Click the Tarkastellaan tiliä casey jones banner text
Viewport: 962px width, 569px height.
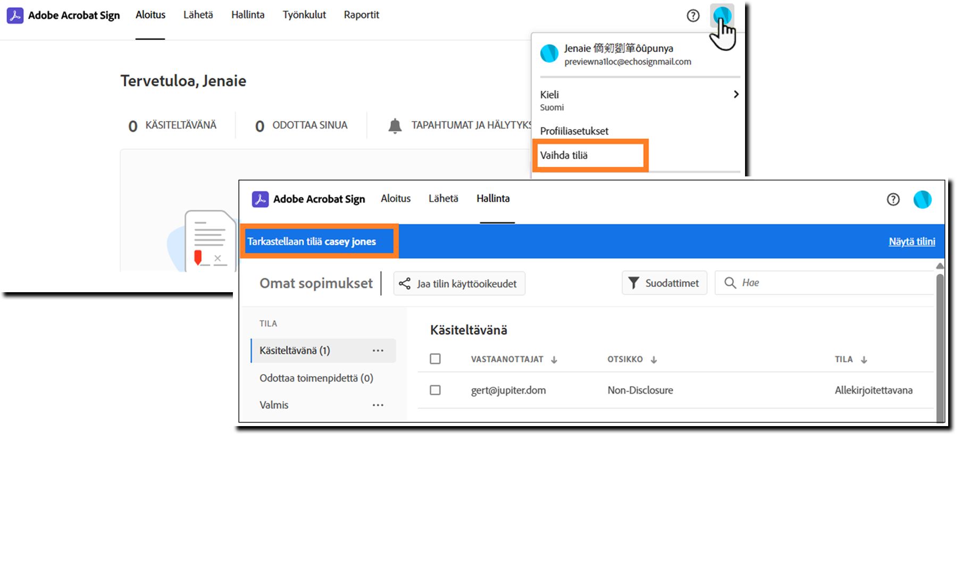tap(312, 241)
